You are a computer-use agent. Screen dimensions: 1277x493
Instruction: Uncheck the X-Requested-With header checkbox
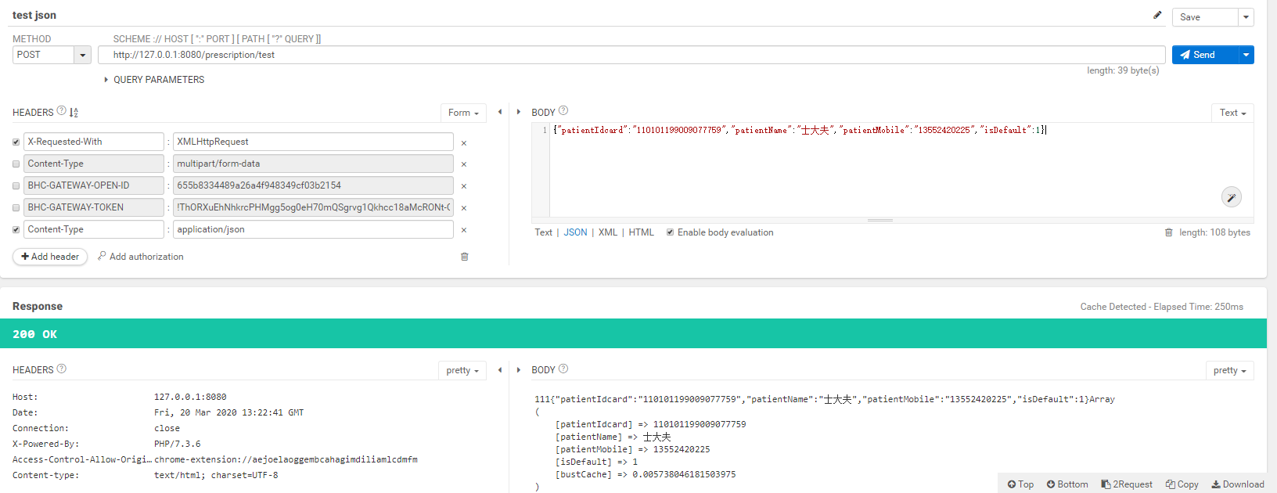16,142
